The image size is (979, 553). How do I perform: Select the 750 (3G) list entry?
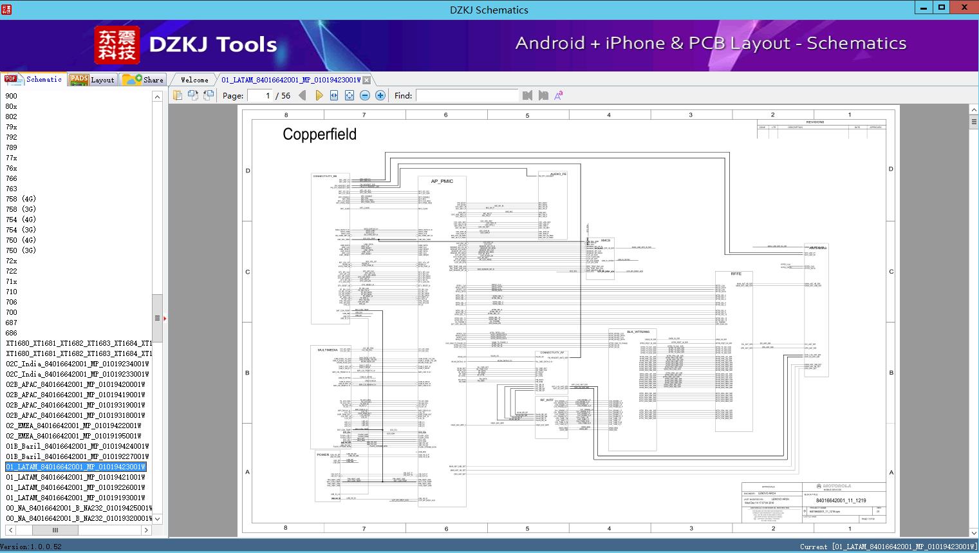(21, 250)
